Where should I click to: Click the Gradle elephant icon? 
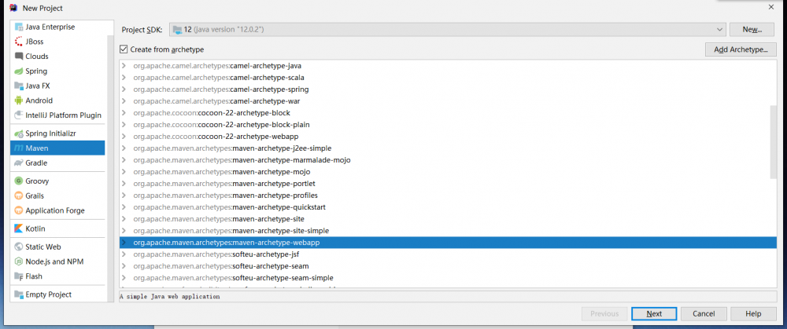coord(19,163)
